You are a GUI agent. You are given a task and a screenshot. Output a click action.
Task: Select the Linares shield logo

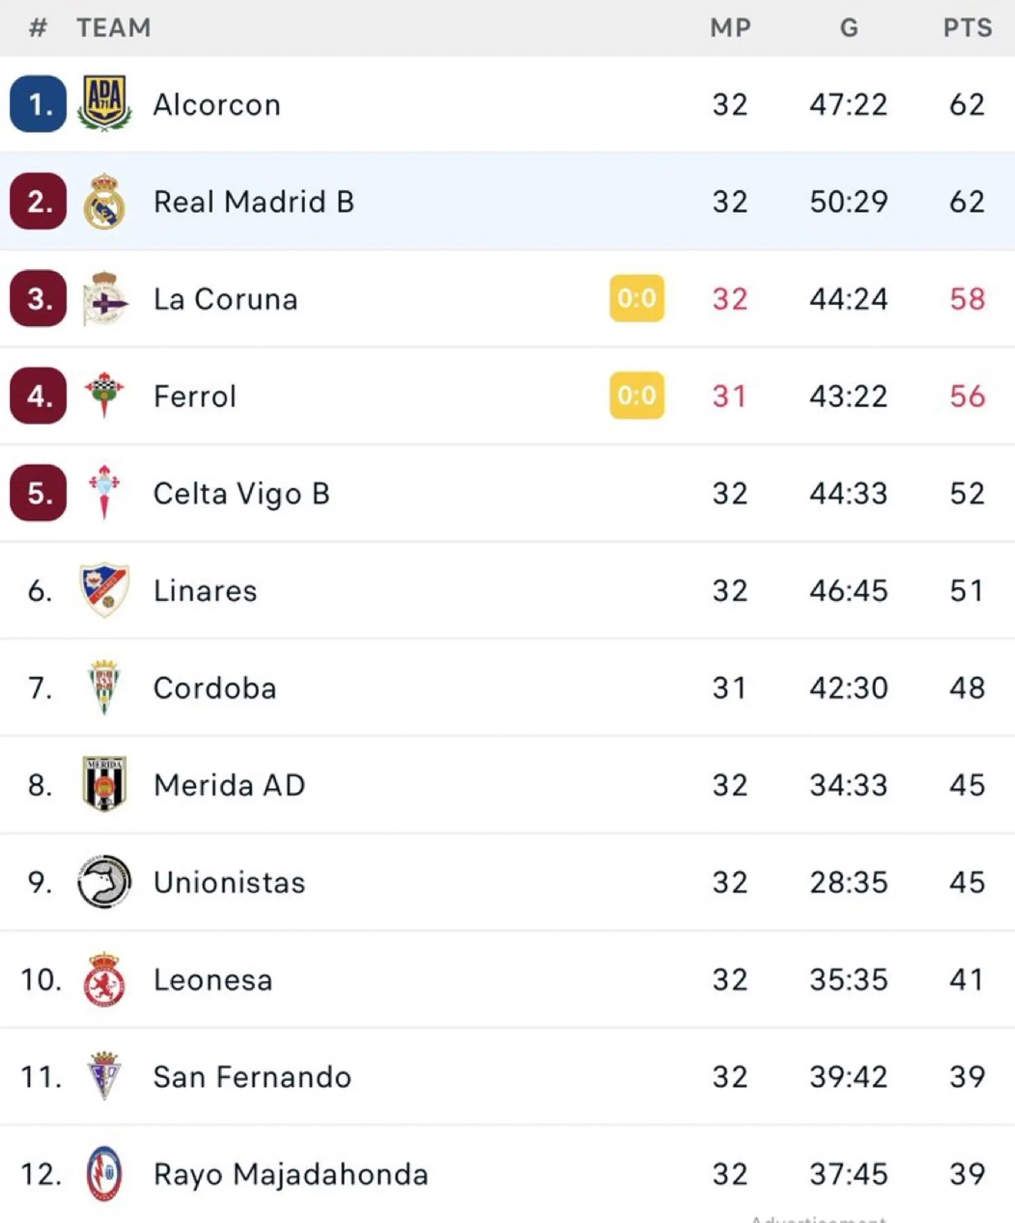(104, 590)
